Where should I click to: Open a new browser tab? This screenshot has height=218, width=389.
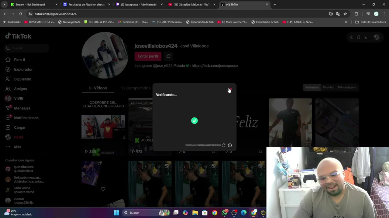pos(275,5)
